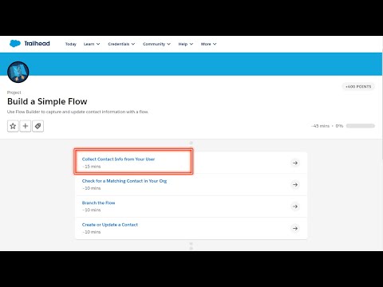
Task: Click the 0% progress bar
Action: (x=361, y=126)
